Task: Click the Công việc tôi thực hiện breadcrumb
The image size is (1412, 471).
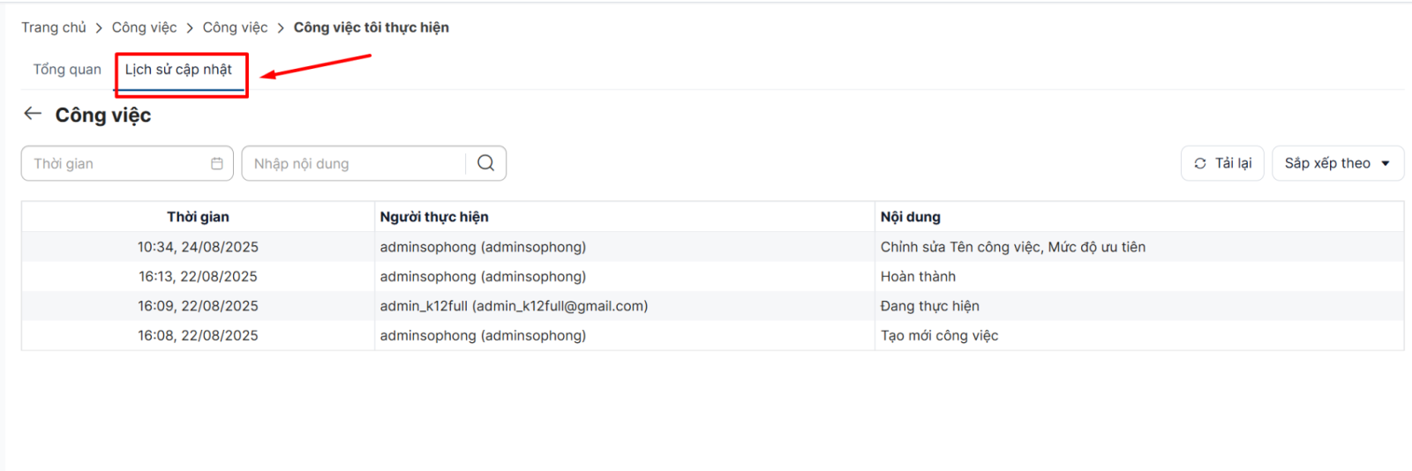Action: [x=371, y=27]
